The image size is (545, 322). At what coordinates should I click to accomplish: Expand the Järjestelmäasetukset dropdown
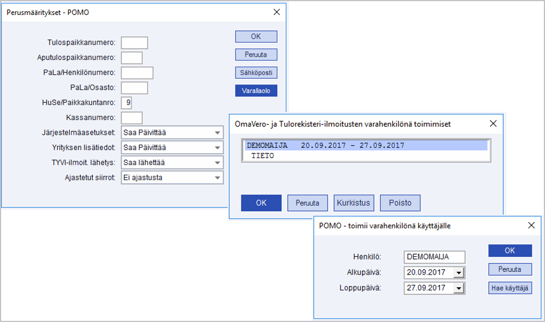point(217,133)
